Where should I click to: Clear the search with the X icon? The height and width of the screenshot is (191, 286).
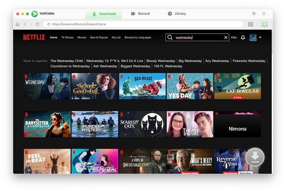coord(226,38)
